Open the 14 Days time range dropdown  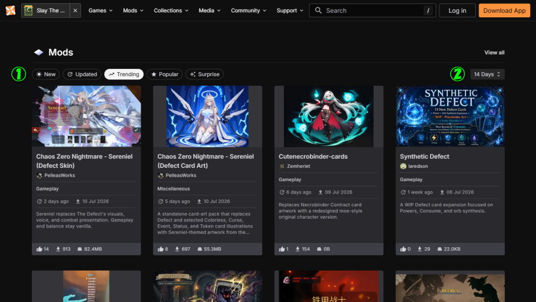(487, 74)
